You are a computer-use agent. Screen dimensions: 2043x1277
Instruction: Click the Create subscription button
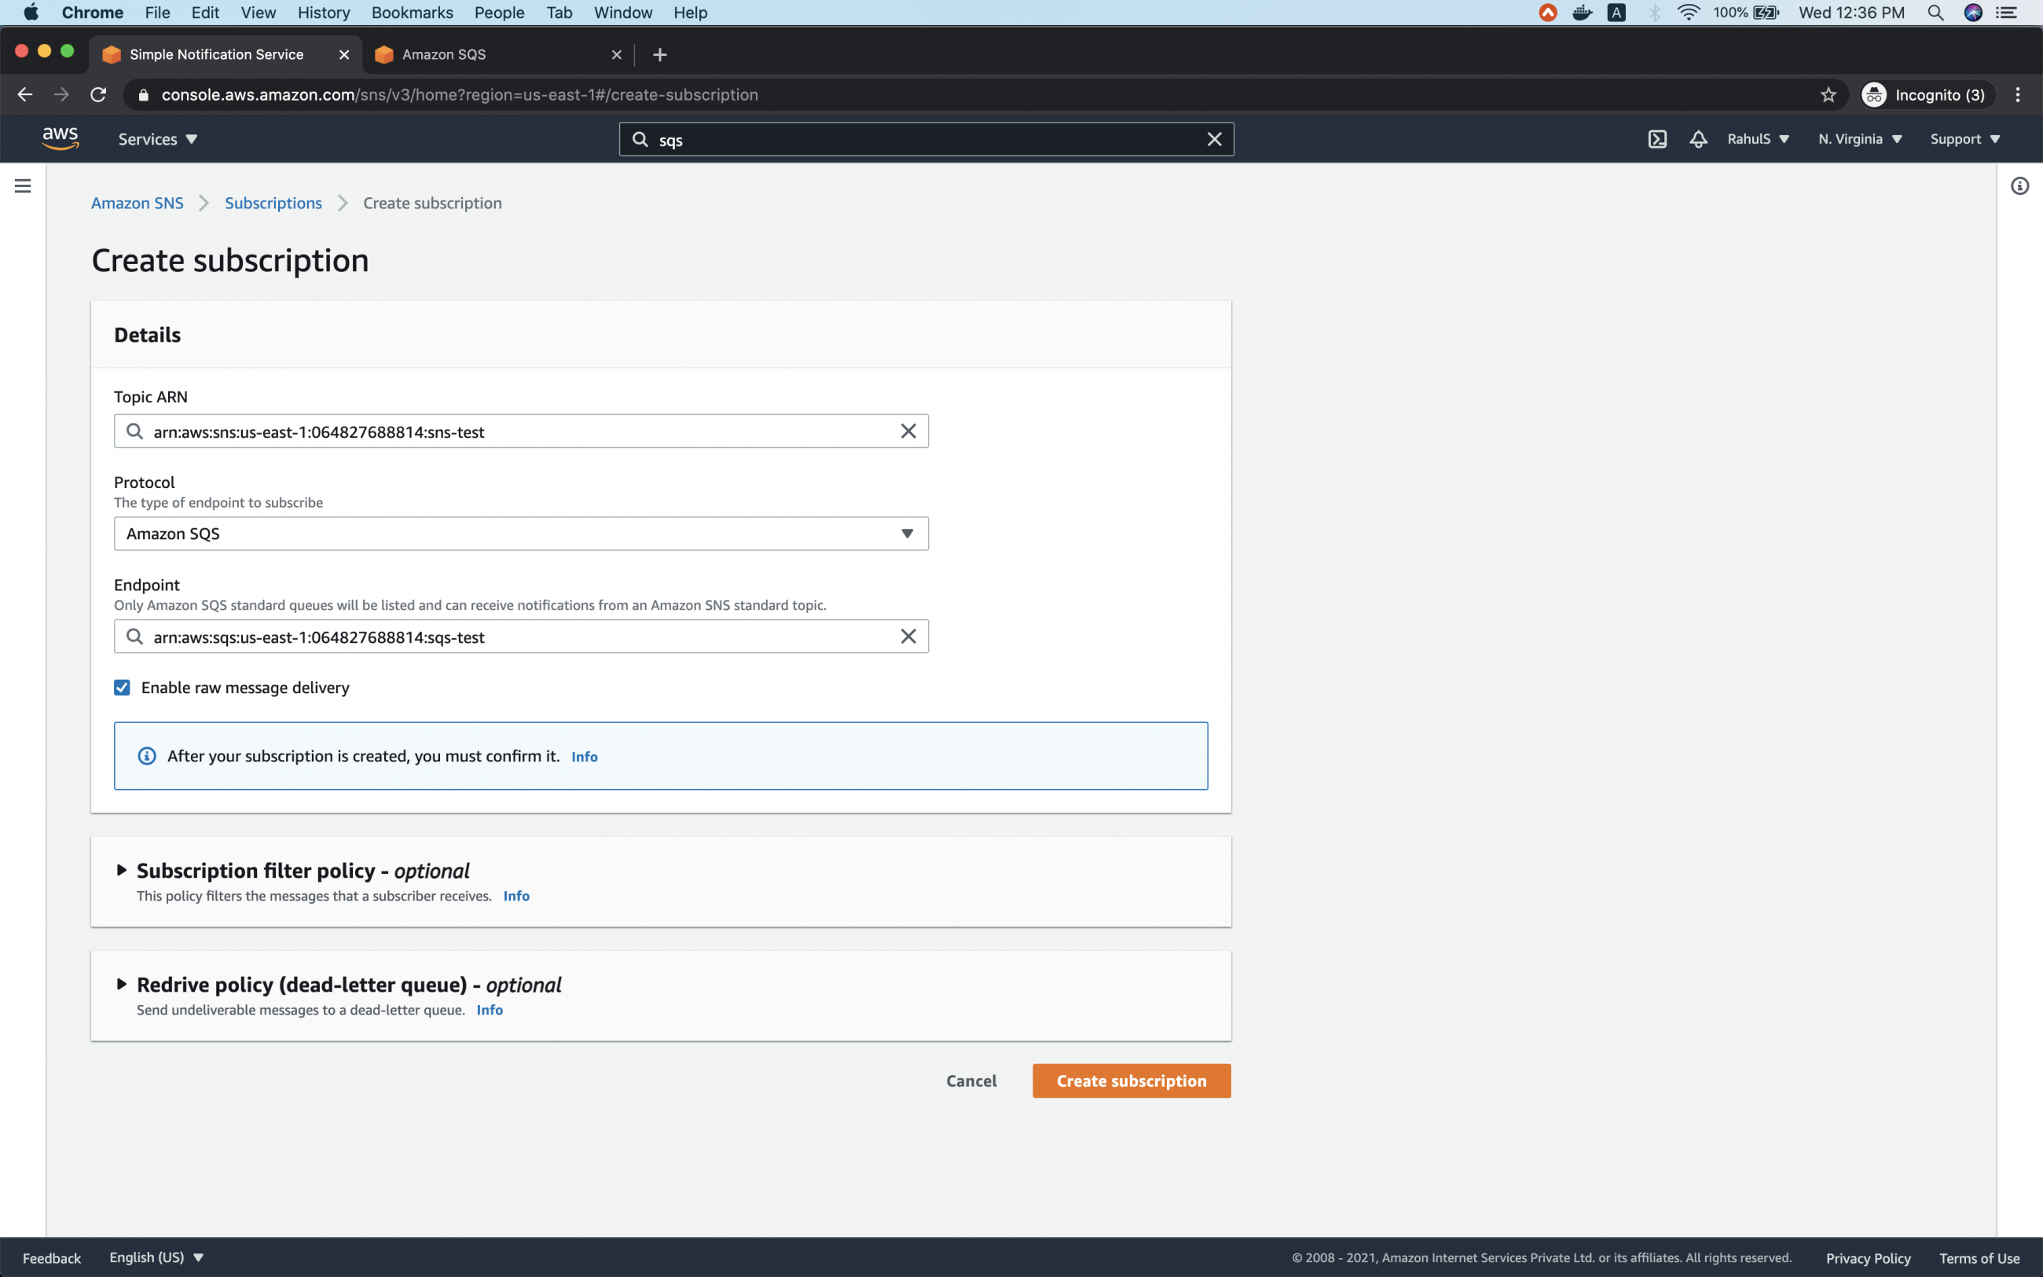click(1131, 1081)
